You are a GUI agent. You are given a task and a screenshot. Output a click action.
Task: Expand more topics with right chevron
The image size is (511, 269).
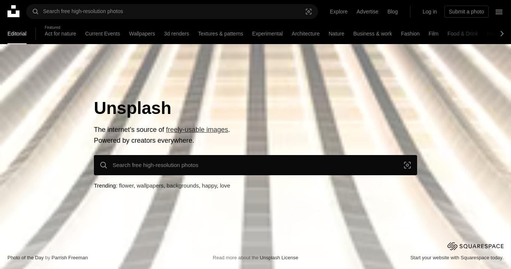(x=502, y=34)
